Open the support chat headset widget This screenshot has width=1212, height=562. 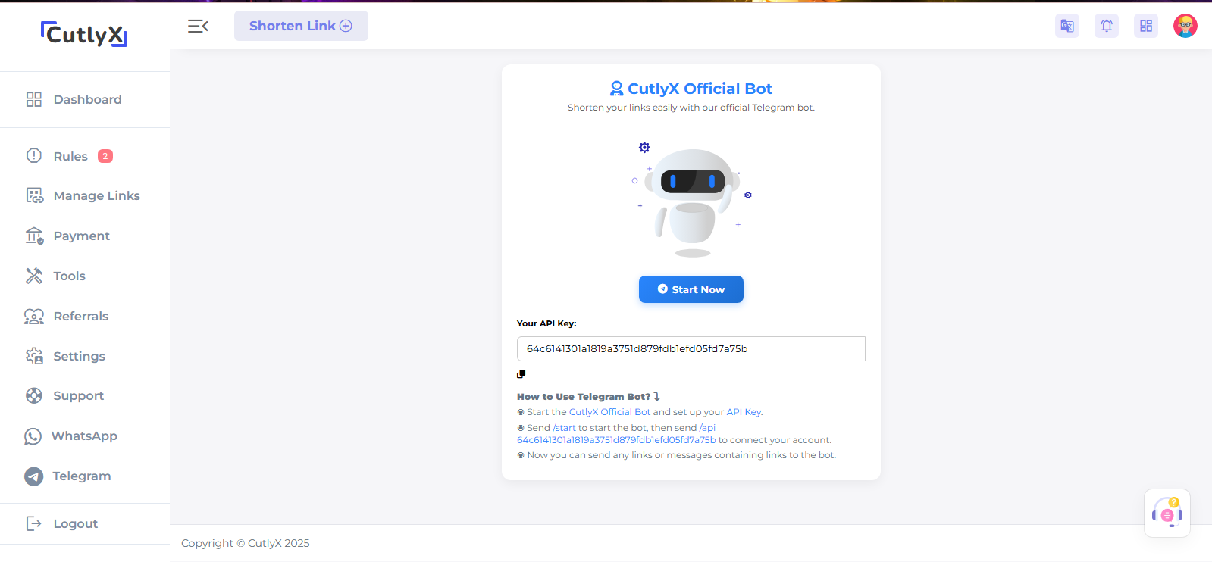coord(1167,513)
